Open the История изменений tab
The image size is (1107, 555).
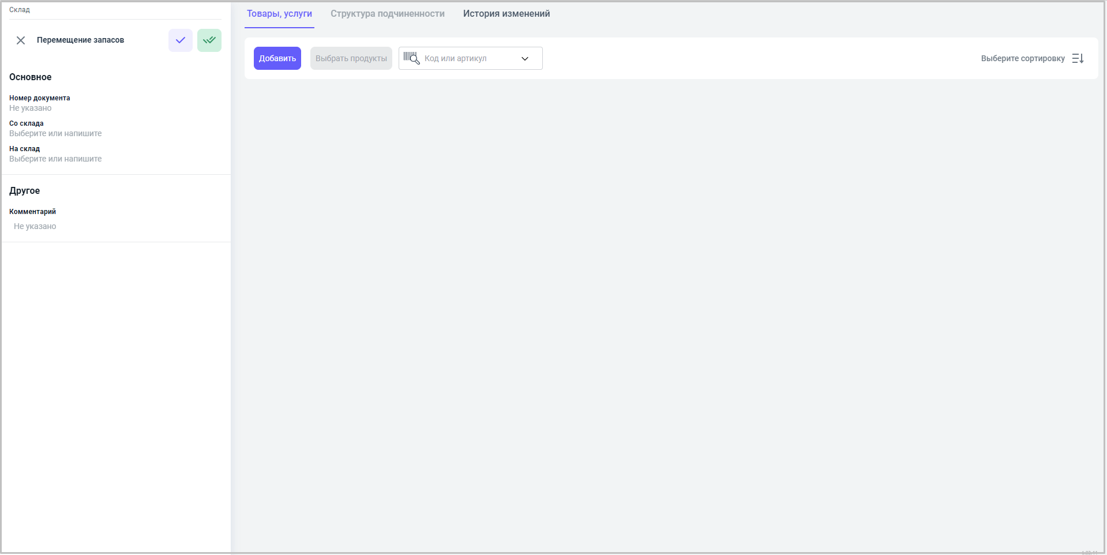click(506, 14)
